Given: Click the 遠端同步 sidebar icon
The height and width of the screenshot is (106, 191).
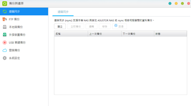Looking at the screenshot, I should (5, 12).
